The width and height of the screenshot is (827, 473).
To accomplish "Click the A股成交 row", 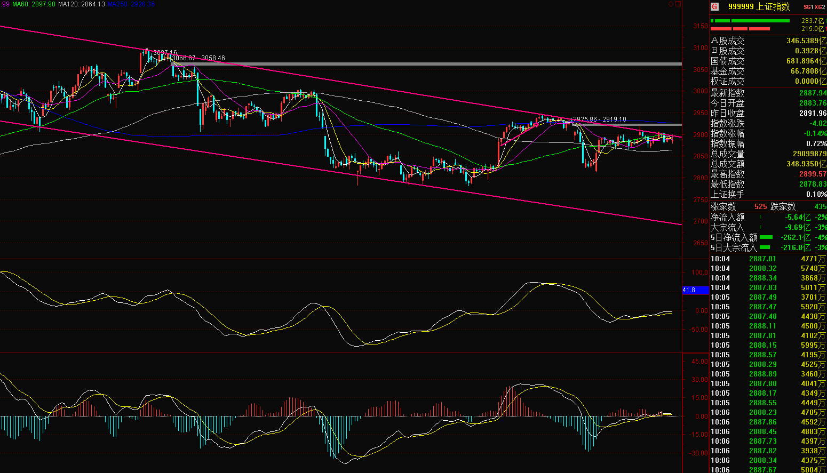I will point(768,41).
